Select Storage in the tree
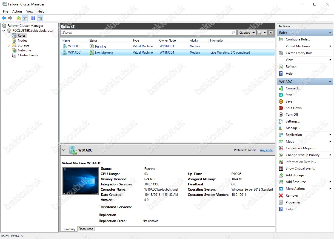This screenshot has height=239, width=334. [23, 45]
